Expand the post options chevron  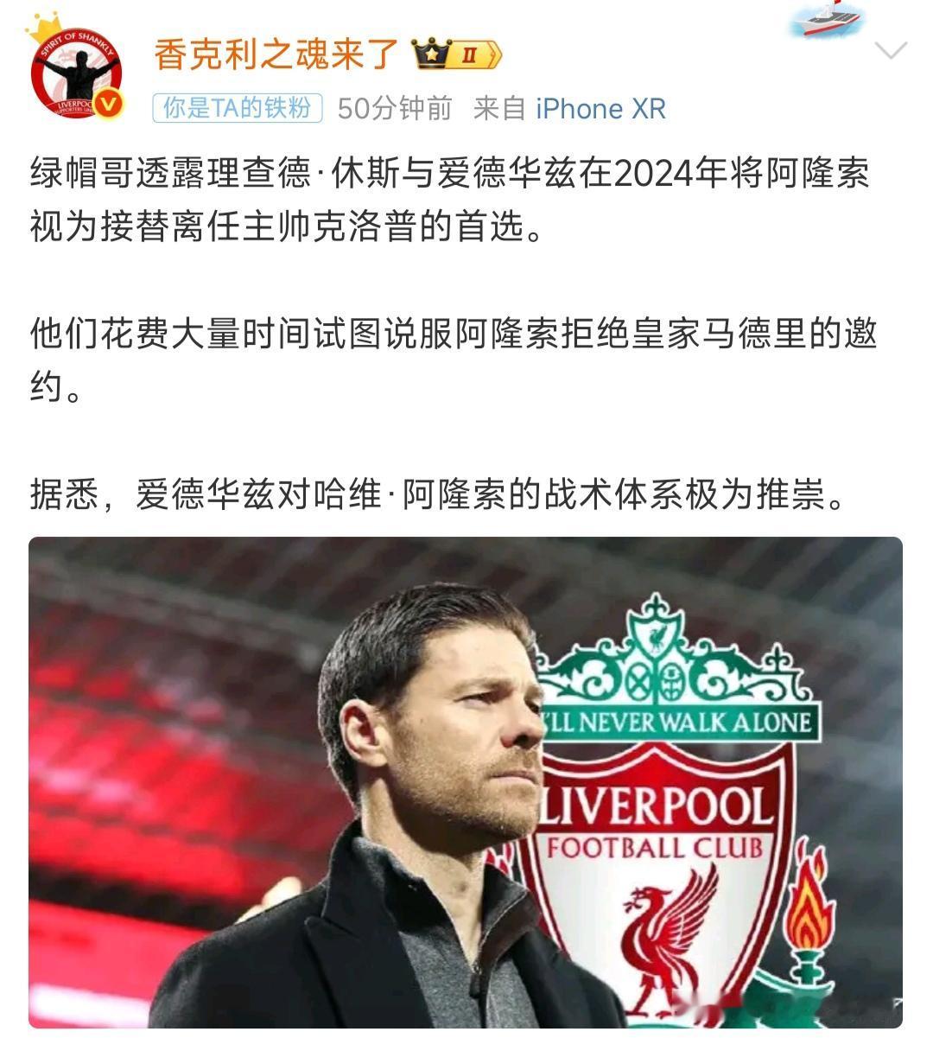pyautogui.click(x=892, y=51)
